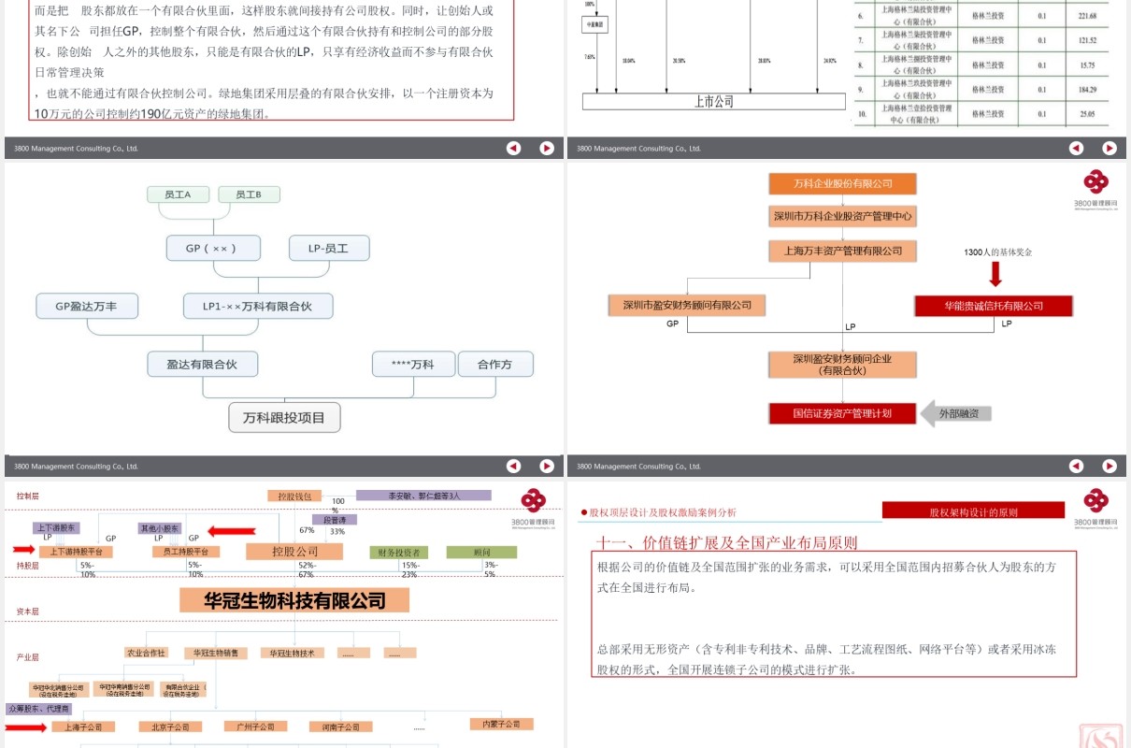The height and width of the screenshot is (748, 1131).
Task: Click the 上市公司 box in the chart
Action: point(714,101)
